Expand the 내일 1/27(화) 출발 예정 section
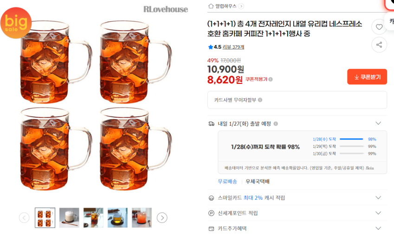This screenshot has height=235, width=394. [378, 123]
